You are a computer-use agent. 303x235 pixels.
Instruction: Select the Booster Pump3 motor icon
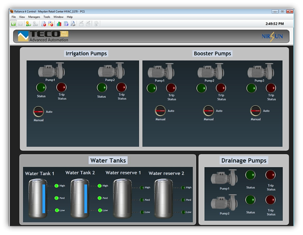pos(260,71)
